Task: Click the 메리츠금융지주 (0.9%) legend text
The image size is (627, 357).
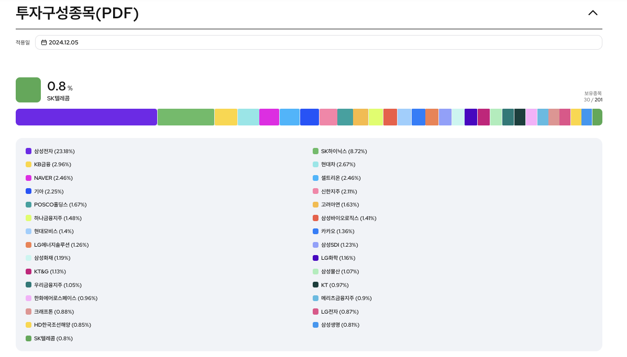Action: coord(346,298)
